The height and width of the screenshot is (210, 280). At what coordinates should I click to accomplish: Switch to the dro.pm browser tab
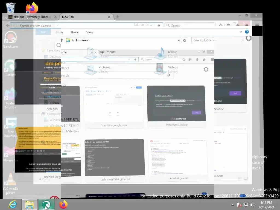click(x=32, y=17)
